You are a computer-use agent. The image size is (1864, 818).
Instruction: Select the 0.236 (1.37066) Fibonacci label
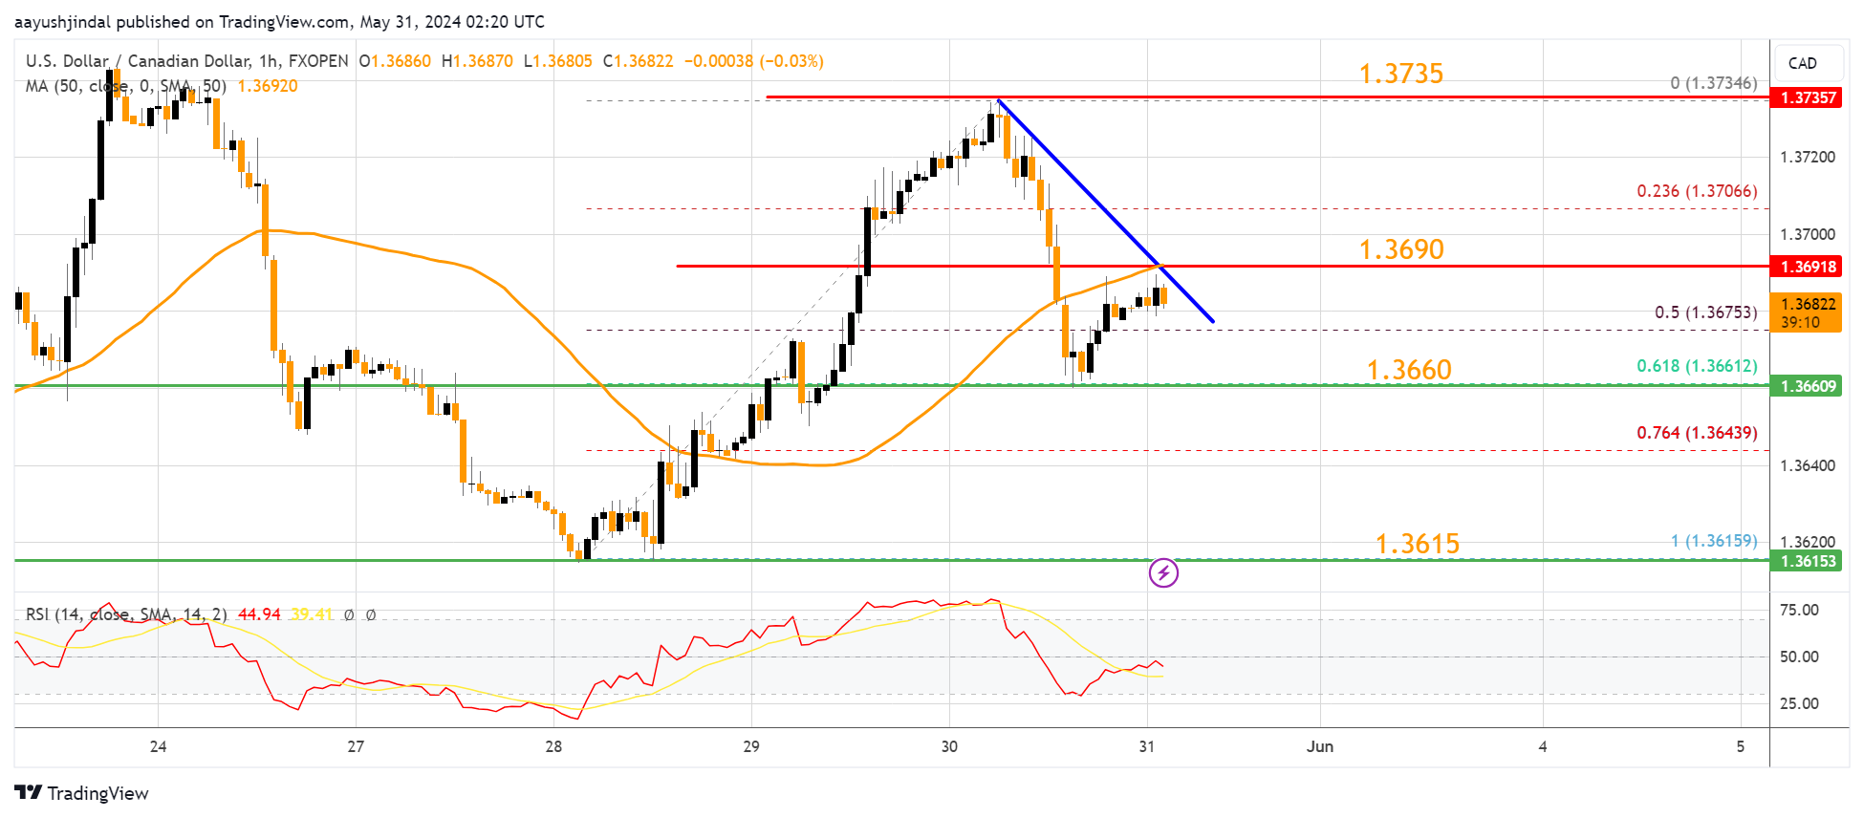pyautogui.click(x=1697, y=191)
